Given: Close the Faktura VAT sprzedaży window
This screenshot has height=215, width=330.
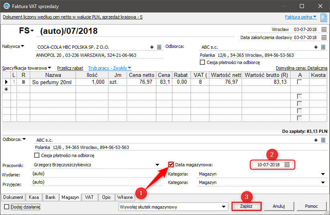Looking at the screenshot, I should click(x=320, y=6).
